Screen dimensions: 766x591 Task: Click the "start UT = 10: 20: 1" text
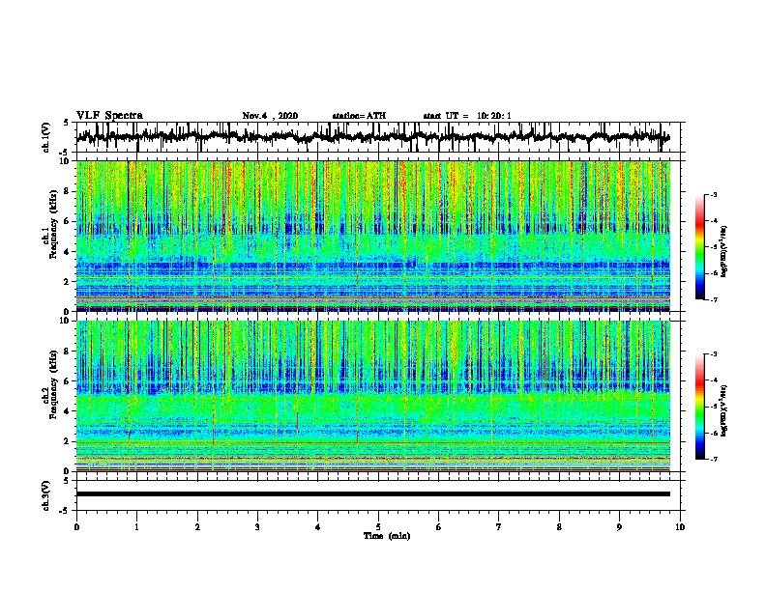(x=467, y=116)
